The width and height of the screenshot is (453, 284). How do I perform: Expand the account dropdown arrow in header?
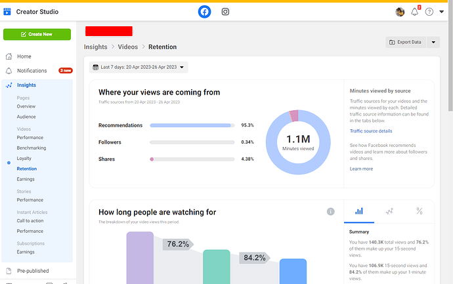click(441, 12)
